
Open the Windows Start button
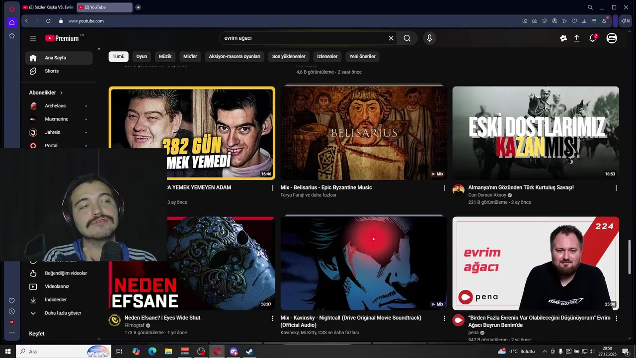[x=8, y=352]
